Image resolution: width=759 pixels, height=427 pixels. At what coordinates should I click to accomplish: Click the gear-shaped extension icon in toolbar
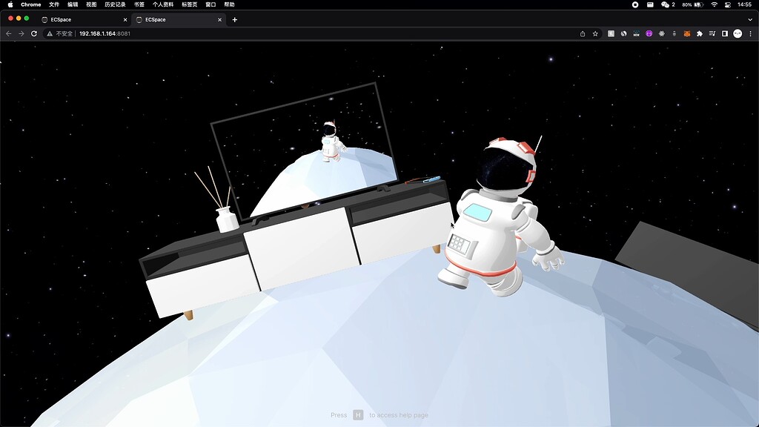tap(661, 33)
